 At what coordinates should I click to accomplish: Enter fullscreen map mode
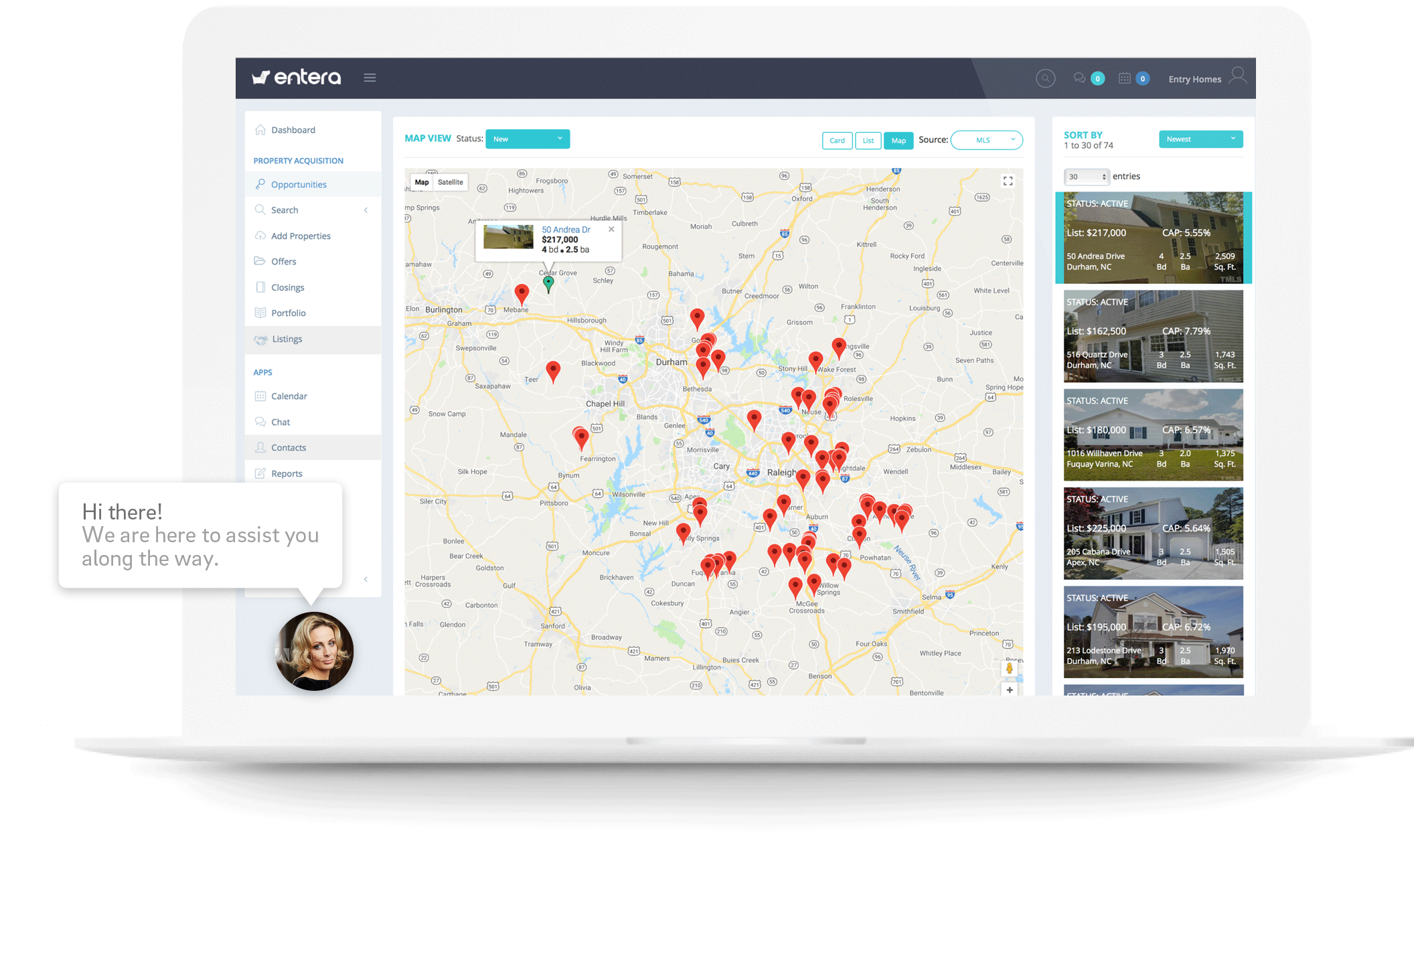coord(1008,180)
